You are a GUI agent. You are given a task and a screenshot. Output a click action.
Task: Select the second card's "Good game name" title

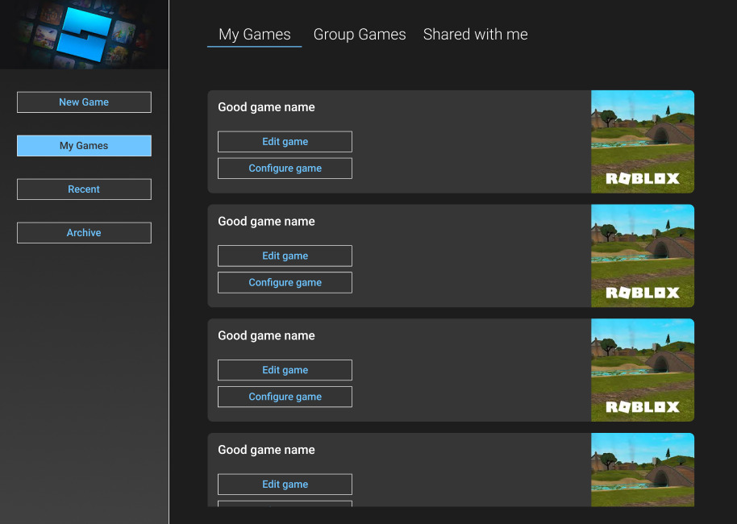[267, 222]
